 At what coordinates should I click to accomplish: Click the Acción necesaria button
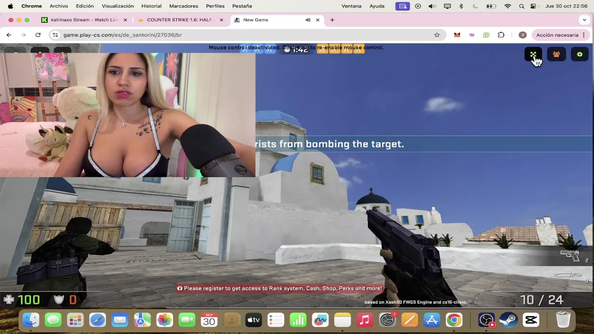point(561,35)
